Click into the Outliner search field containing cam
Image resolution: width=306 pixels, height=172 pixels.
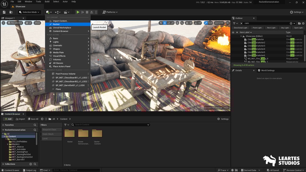point(266,23)
